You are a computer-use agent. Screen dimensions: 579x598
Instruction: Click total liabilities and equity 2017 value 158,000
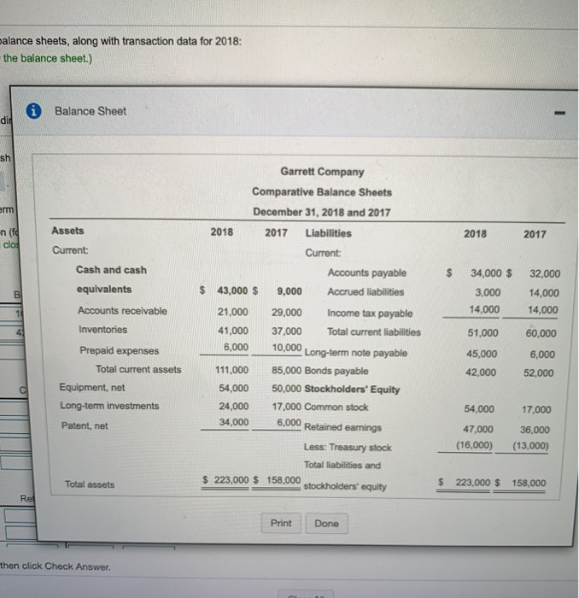click(x=529, y=483)
